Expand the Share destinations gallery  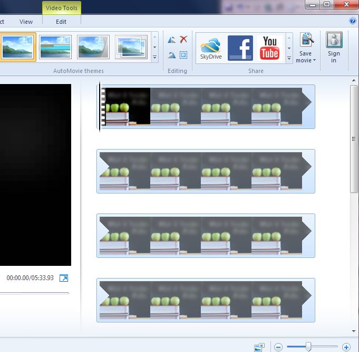click(x=289, y=57)
